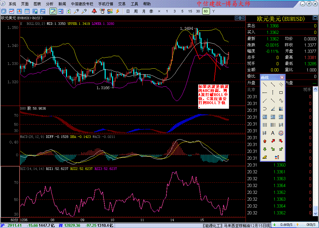This screenshot has height=228, width=319.
Task: Open the 帮助 menu
Action: tap(147, 4)
